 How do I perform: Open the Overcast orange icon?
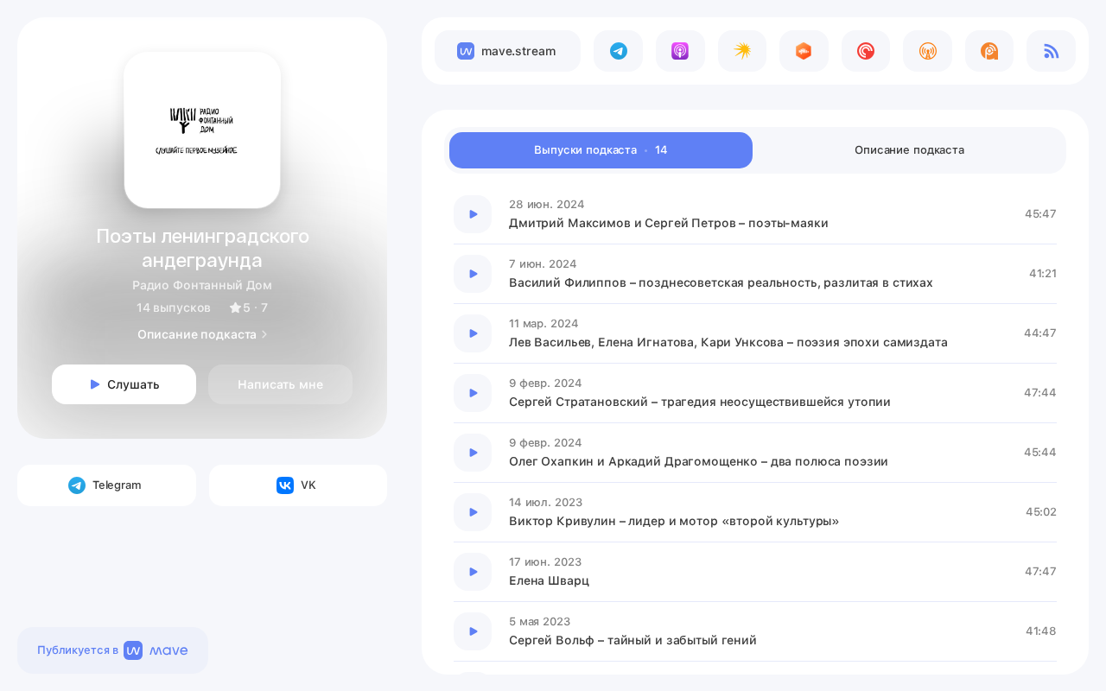point(927,51)
